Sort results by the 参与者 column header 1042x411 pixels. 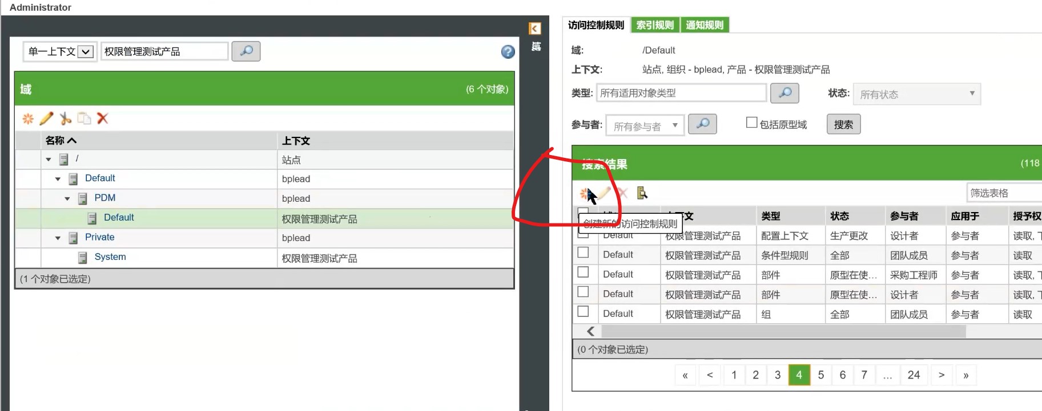[904, 216]
